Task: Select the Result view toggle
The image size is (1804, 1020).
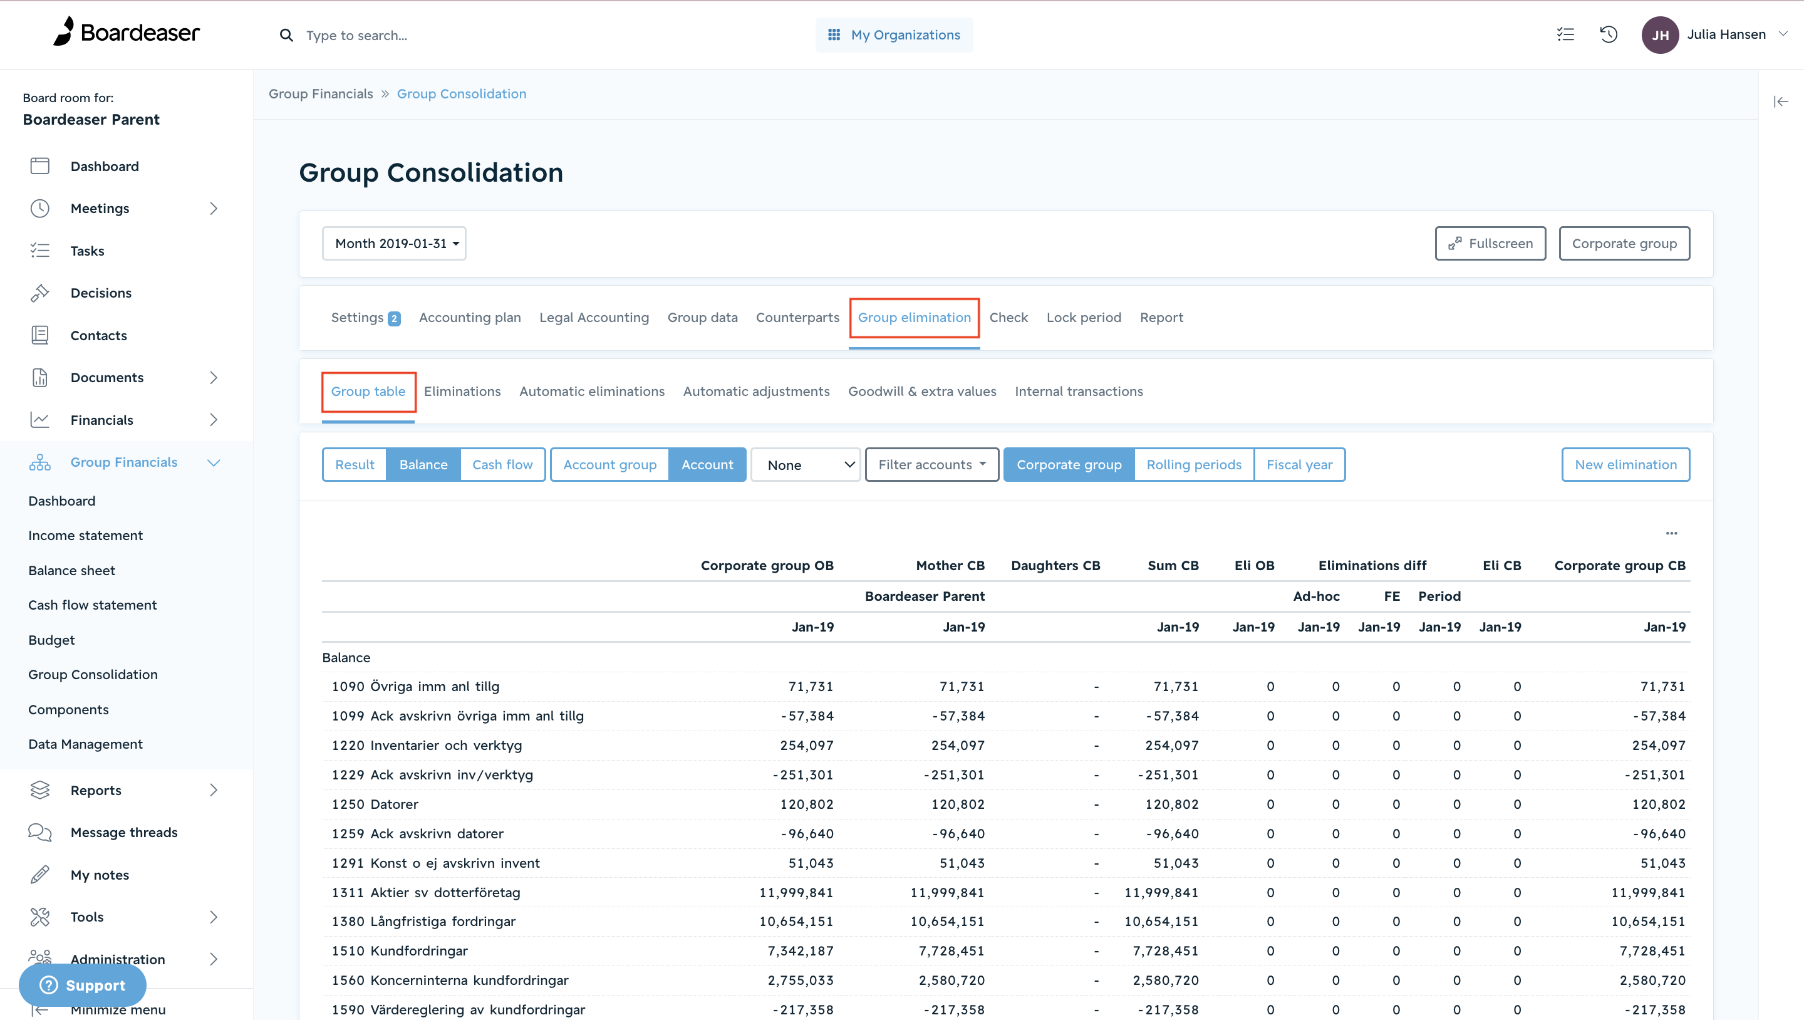Action: [355, 464]
